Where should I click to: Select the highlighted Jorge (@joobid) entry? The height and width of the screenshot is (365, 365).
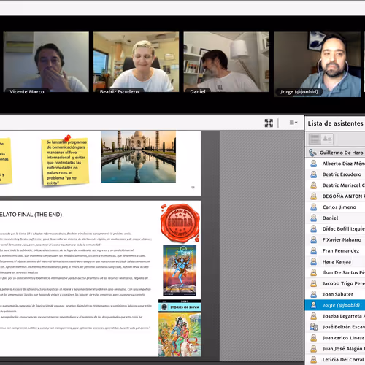point(335,305)
